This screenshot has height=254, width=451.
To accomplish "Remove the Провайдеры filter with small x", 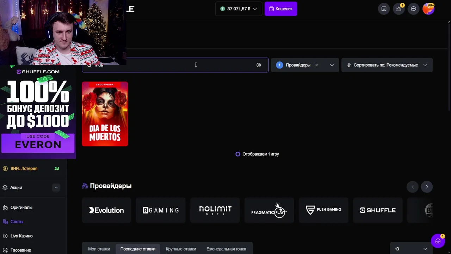I will coord(316,65).
